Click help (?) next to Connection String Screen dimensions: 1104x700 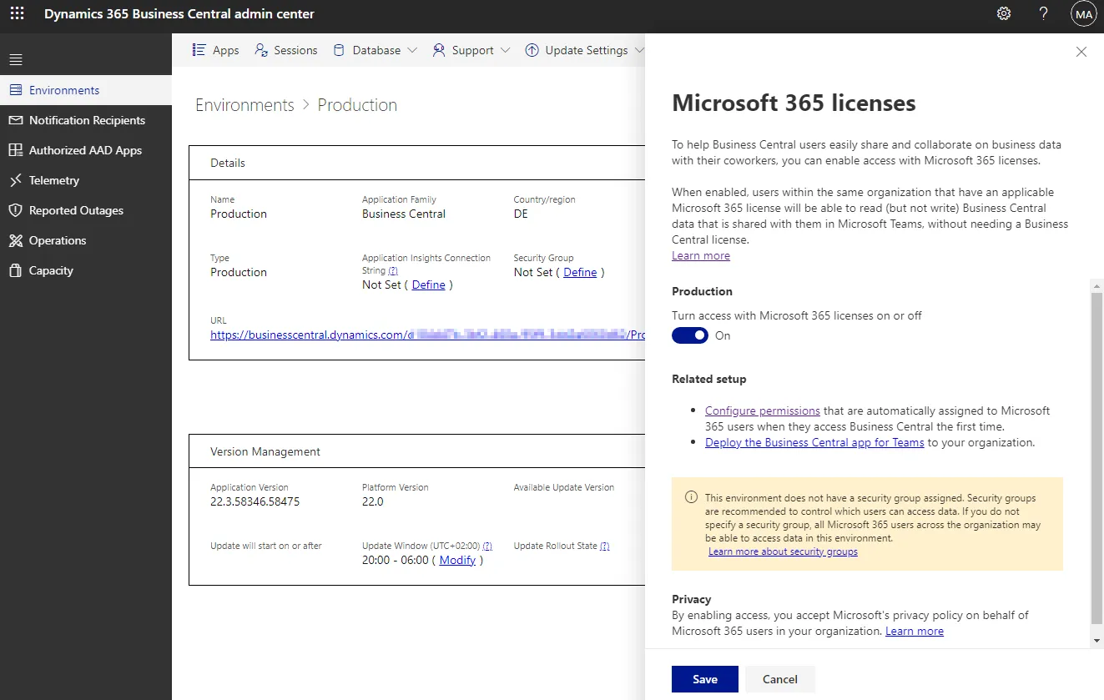point(393,270)
